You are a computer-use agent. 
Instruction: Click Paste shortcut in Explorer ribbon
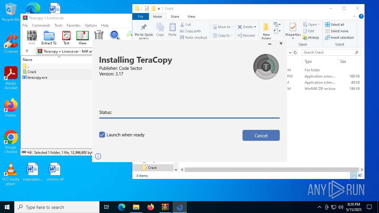pyautogui.click(x=193, y=38)
